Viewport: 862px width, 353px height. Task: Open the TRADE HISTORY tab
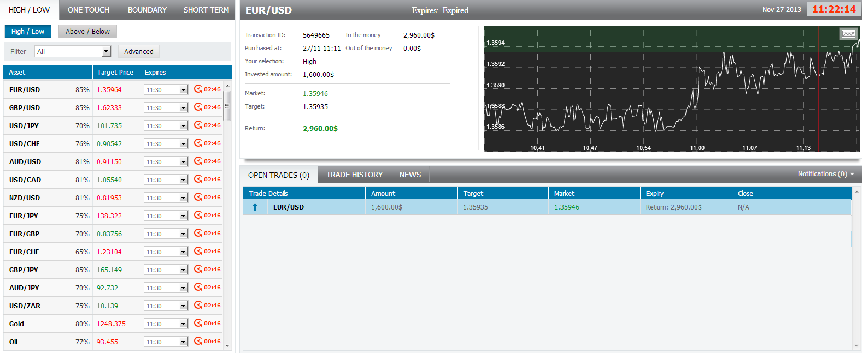point(354,175)
